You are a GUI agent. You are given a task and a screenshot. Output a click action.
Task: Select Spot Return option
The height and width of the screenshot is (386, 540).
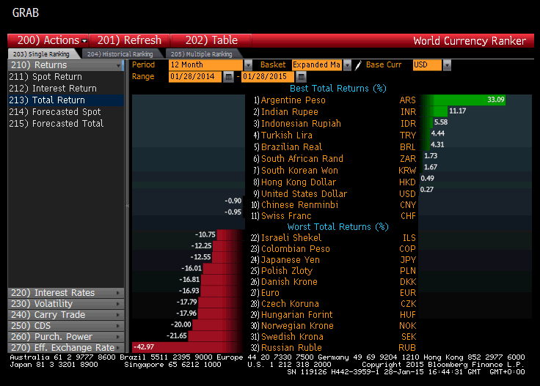(x=65, y=77)
